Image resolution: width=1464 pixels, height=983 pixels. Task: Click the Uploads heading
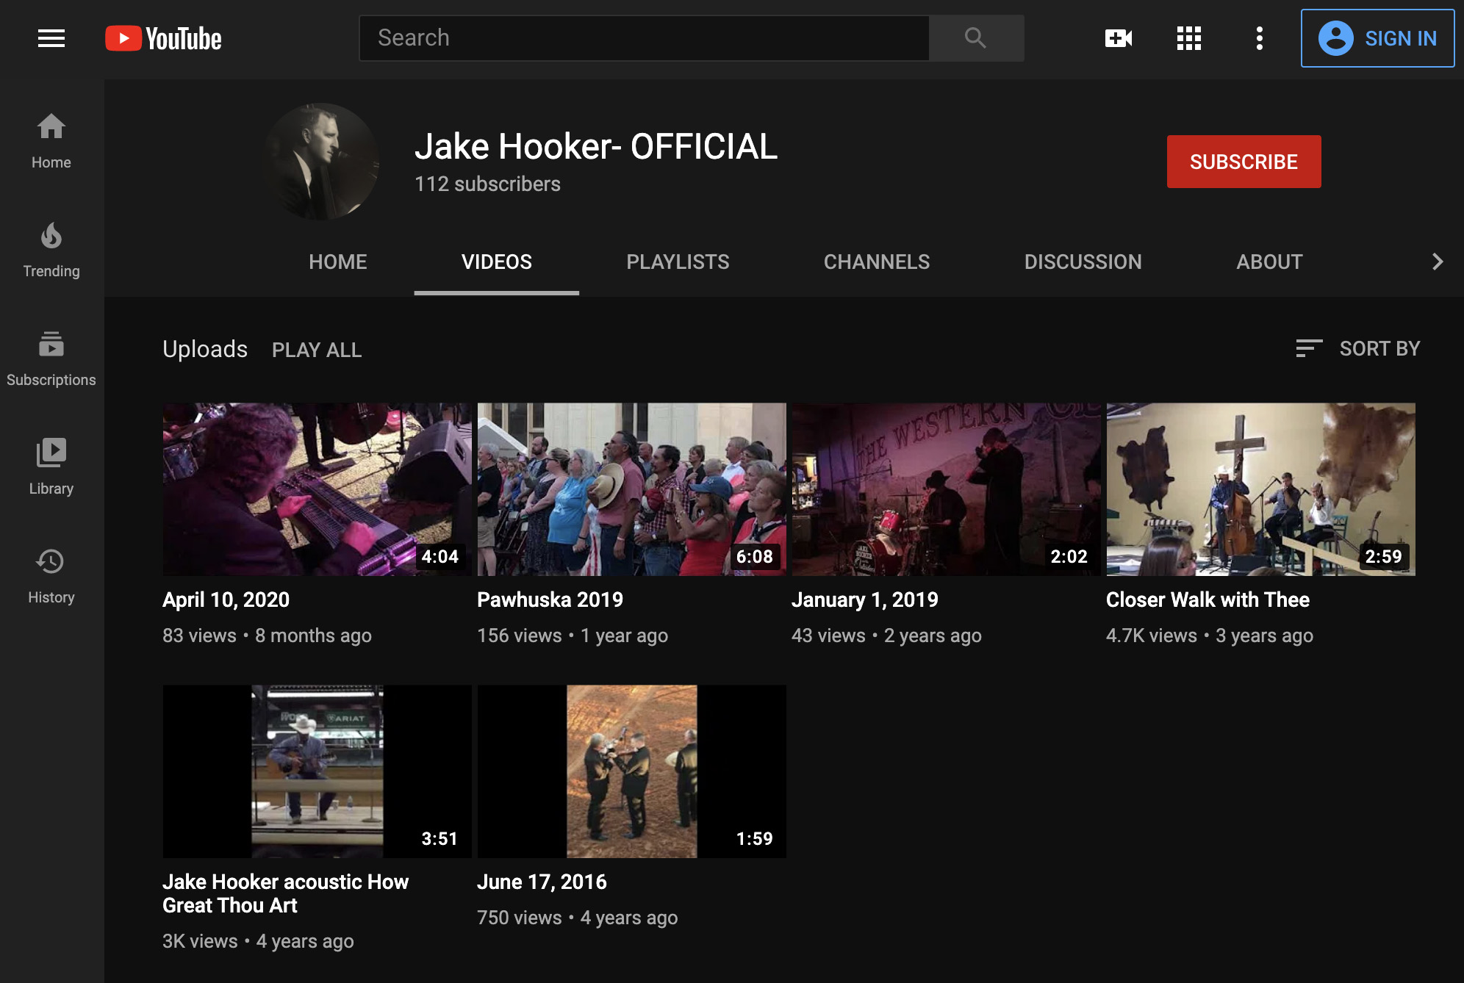205,349
